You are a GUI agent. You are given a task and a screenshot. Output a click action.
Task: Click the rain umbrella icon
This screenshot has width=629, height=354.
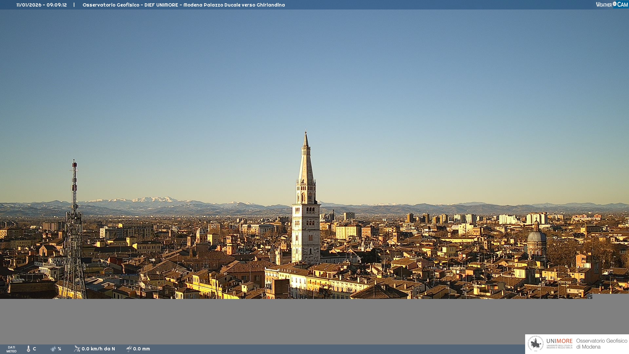click(x=129, y=349)
